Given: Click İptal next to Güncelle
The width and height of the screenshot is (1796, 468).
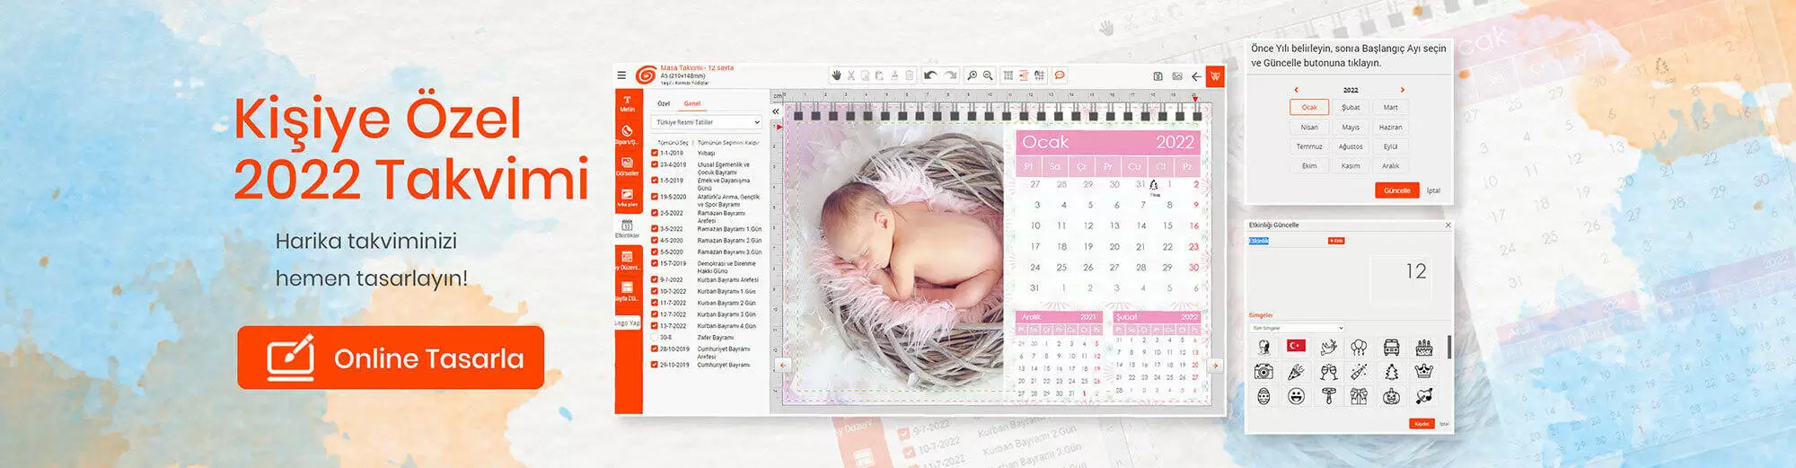Looking at the screenshot, I should click(x=1434, y=190).
